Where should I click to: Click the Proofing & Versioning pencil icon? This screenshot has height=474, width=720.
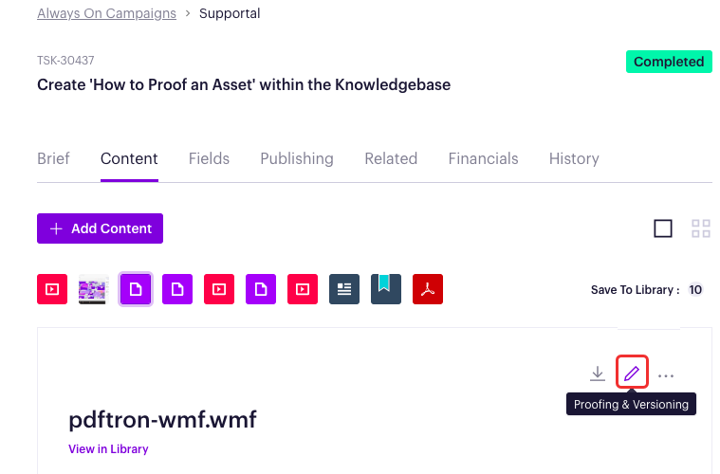(x=632, y=373)
